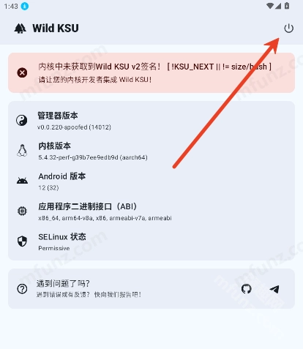The width and height of the screenshot is (303, 349).
Task: Click the Wild KSU tree logo
Action: pyautogui.click(x=20, y=29)
